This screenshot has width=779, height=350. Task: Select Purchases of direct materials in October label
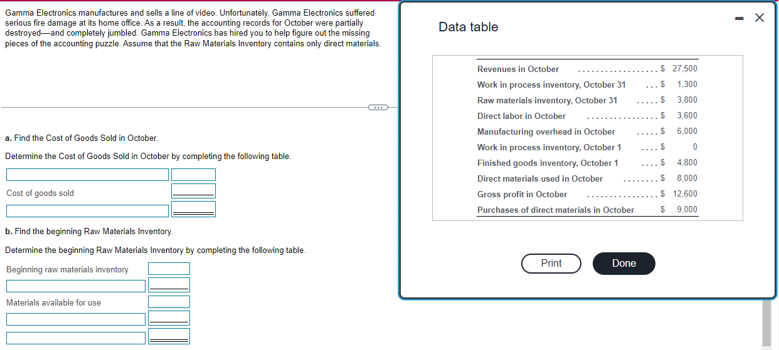(556, 210)
